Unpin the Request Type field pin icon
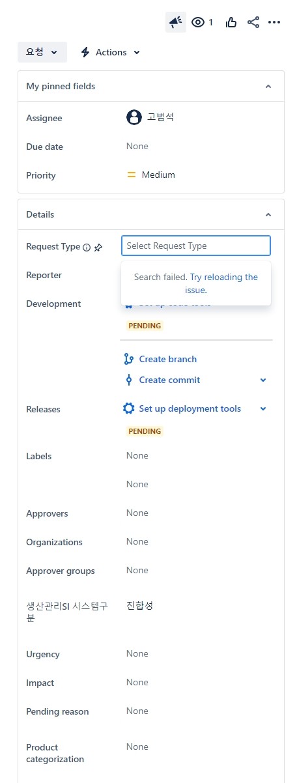The width and height of the screenshot is (297, 783). coord(98,248)
